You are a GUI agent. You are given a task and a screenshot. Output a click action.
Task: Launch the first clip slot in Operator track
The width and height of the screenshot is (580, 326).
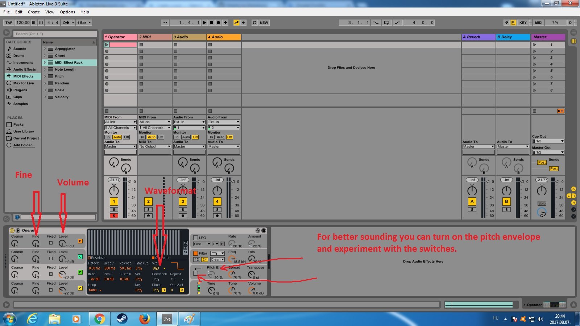[x=107, y=45]
